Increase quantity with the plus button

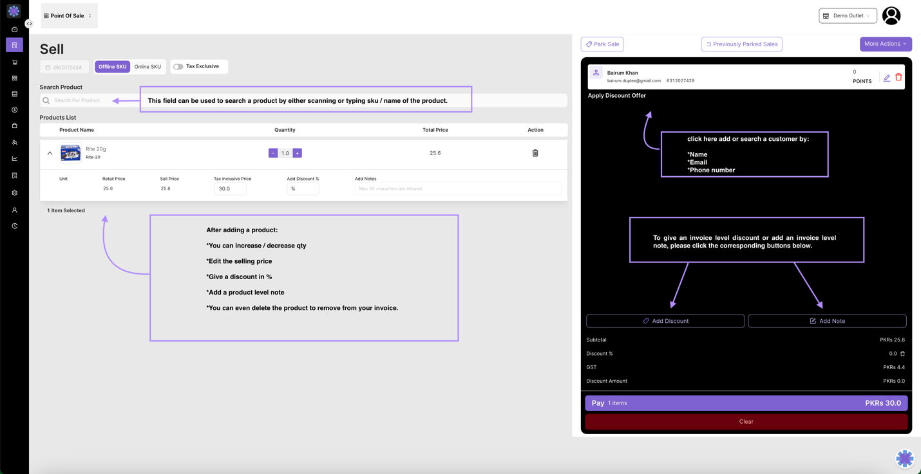(x=297, y=153)
